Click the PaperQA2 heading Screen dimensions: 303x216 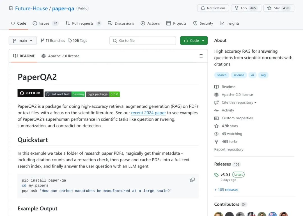37,77
